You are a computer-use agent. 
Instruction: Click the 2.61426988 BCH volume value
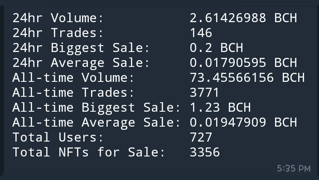coord(243,18)
